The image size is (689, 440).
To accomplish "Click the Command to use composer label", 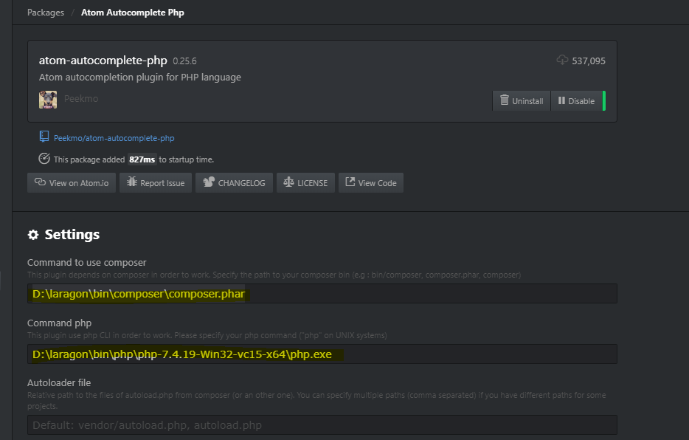I will tap(86, 262).
